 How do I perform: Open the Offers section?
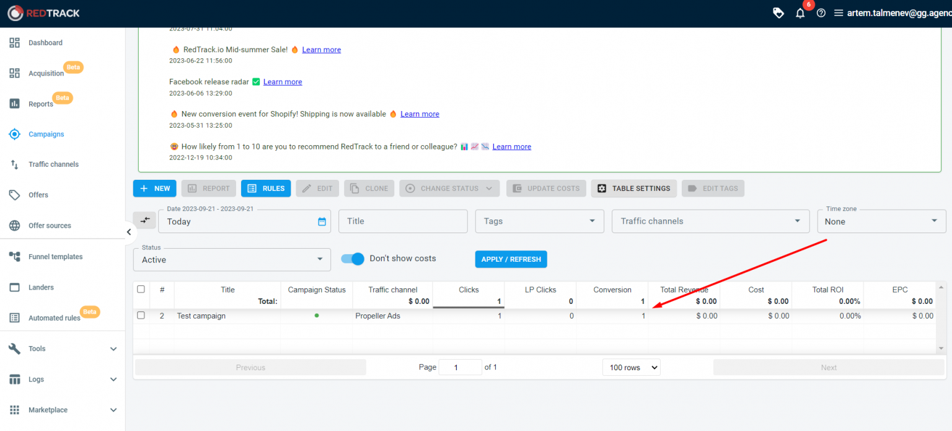click(38, 195)
